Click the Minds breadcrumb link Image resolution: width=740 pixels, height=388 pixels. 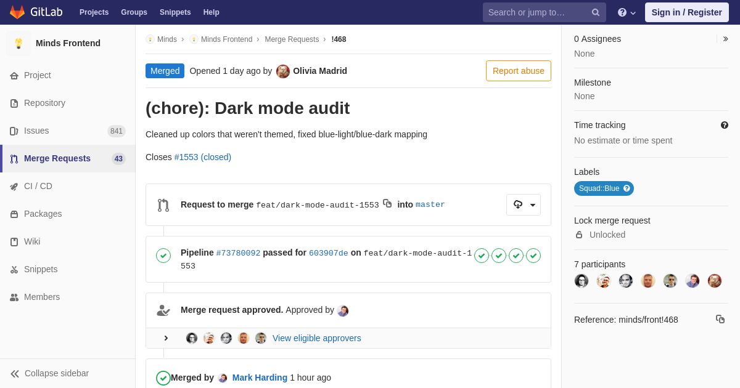click(x=167, y=39)
